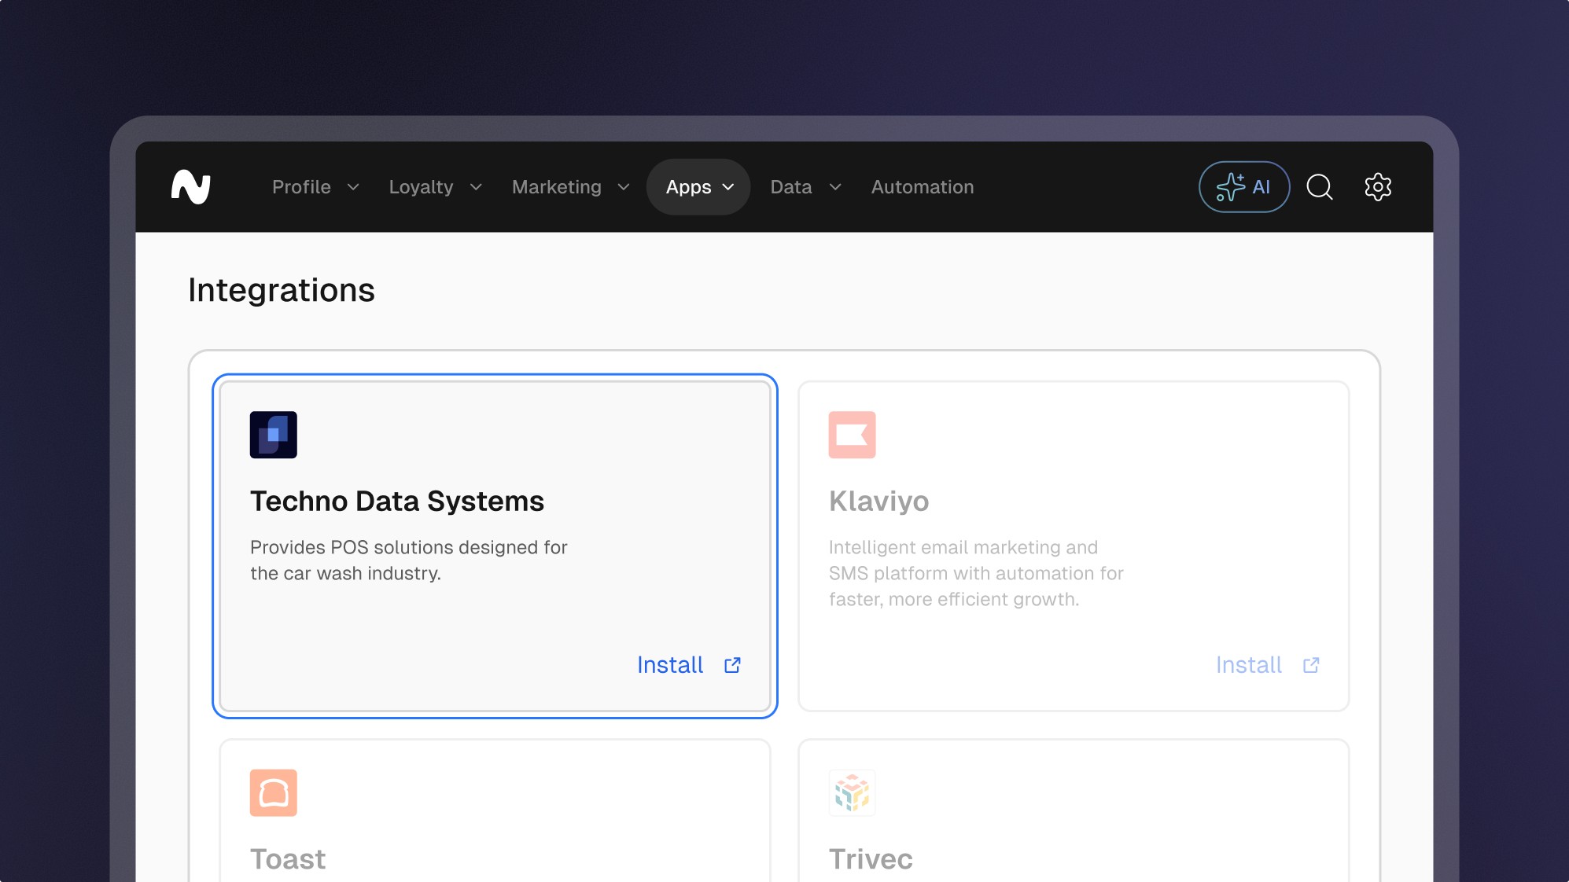Screen dimensions: 1569x882
Task: Install the Klaviyo integration
Action: point(1249,665)
